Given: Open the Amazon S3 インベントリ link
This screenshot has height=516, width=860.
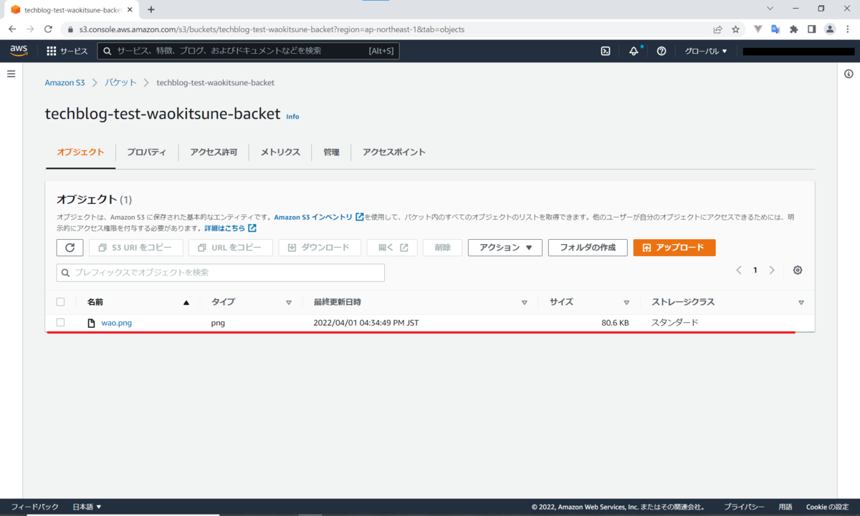Looking at the screenshot, I should tap(319, 217).
